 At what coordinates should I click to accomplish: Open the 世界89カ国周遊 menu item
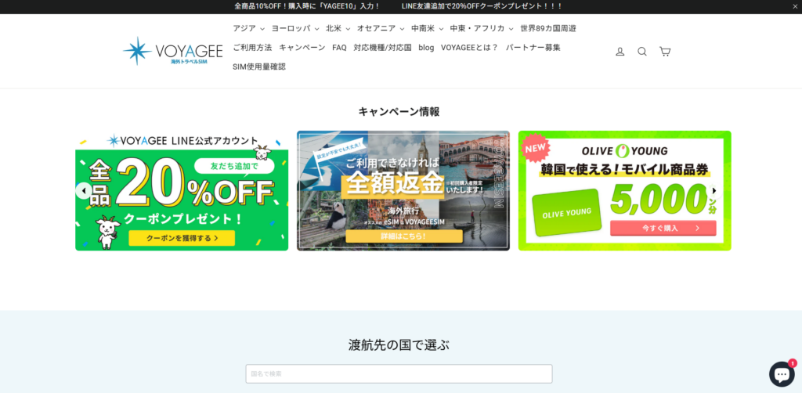(x=547, y=28)
